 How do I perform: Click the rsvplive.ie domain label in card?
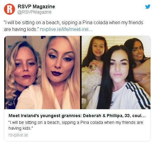pos(18,135)
